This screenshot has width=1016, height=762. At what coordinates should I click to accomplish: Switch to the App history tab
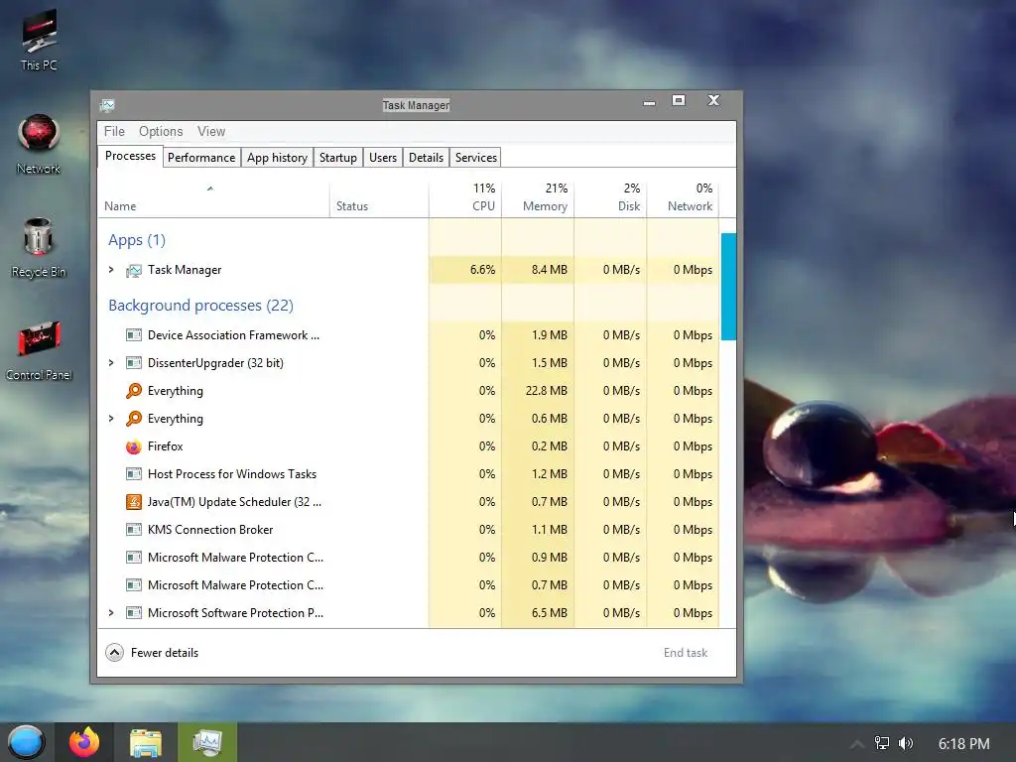point(277,158)
